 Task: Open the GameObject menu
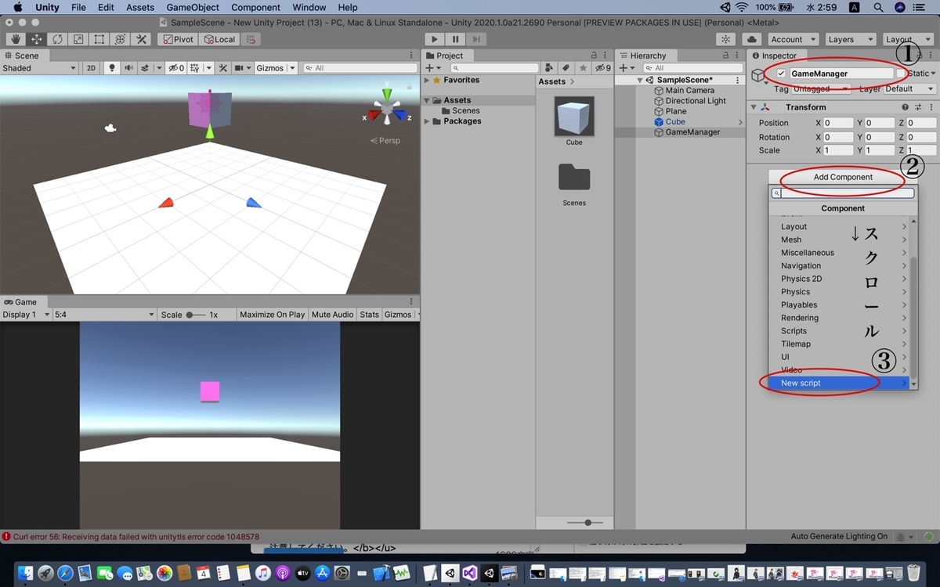coord(193,7)
